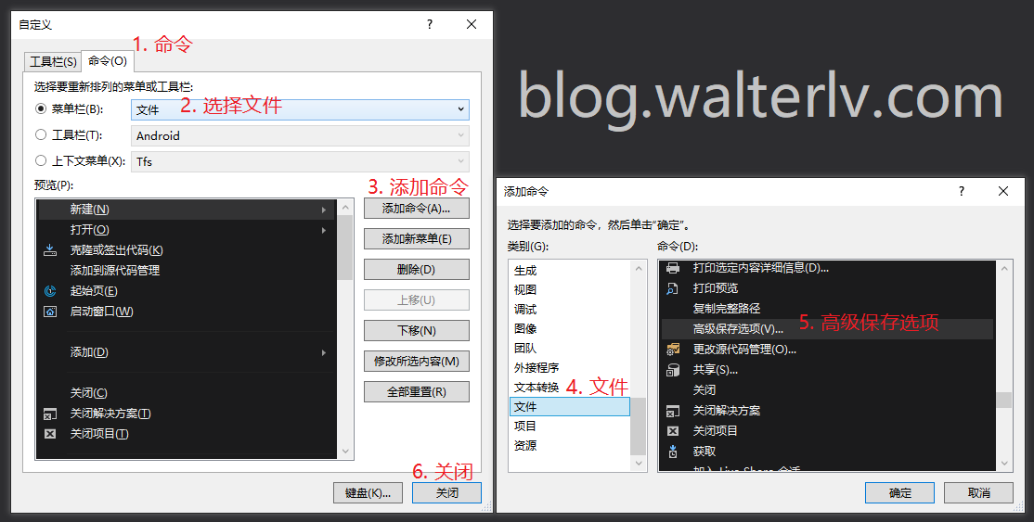
Task: Select 克隆或签出代码 menu entry
Action: tap(186, 250)
